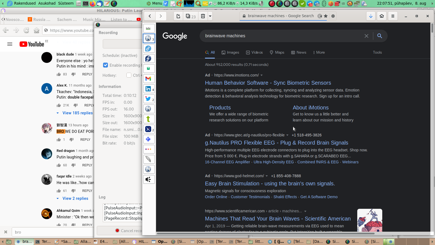
Task: Switch to the Videos results tab
Action: point(254,53)
